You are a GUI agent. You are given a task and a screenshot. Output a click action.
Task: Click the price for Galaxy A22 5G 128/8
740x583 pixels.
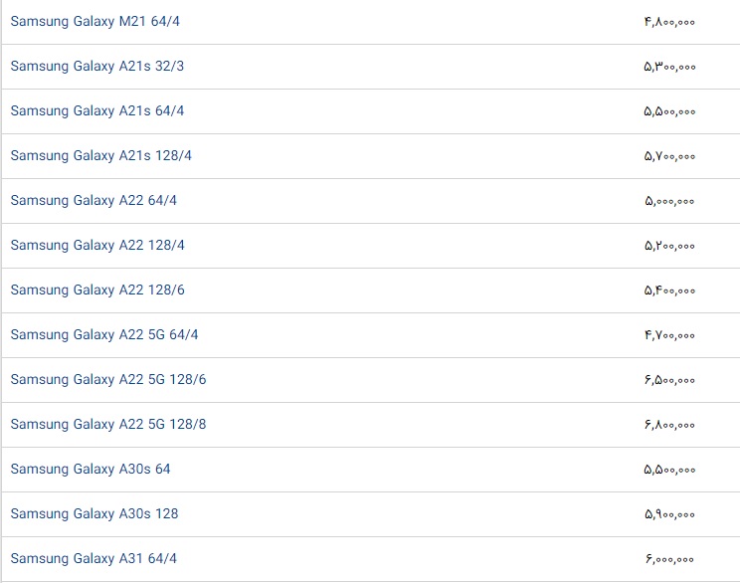click(x=669, y=425)
